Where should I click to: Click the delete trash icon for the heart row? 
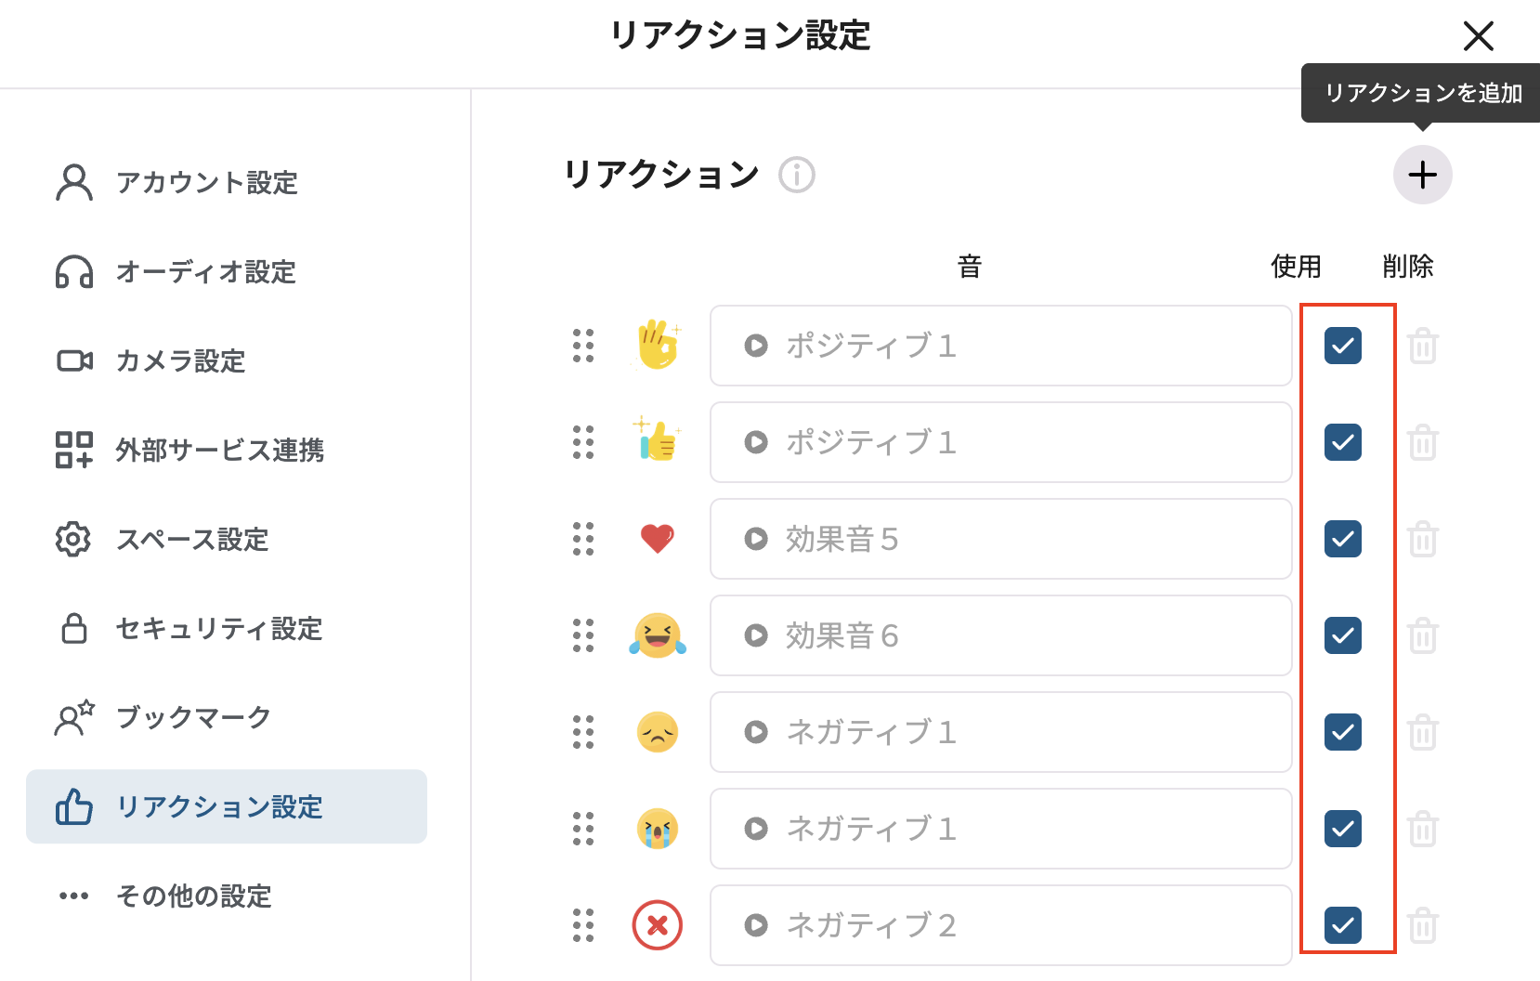pos(1423,539)
